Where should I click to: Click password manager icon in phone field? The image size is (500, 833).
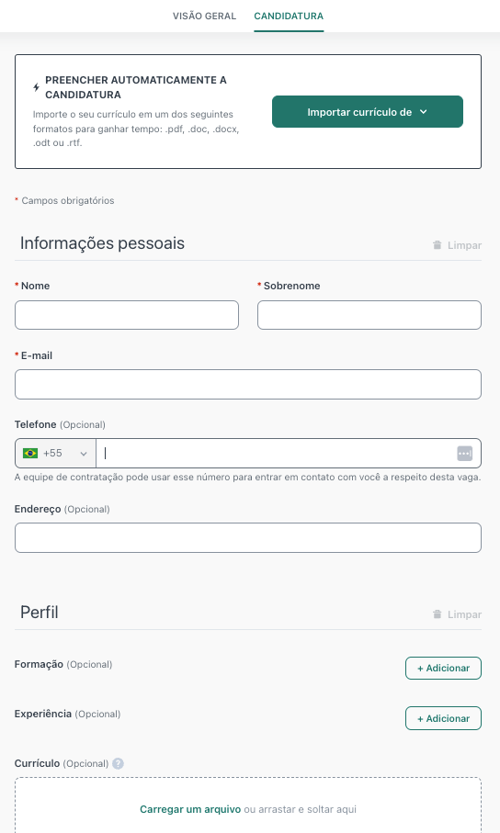(x=464, y=453)
